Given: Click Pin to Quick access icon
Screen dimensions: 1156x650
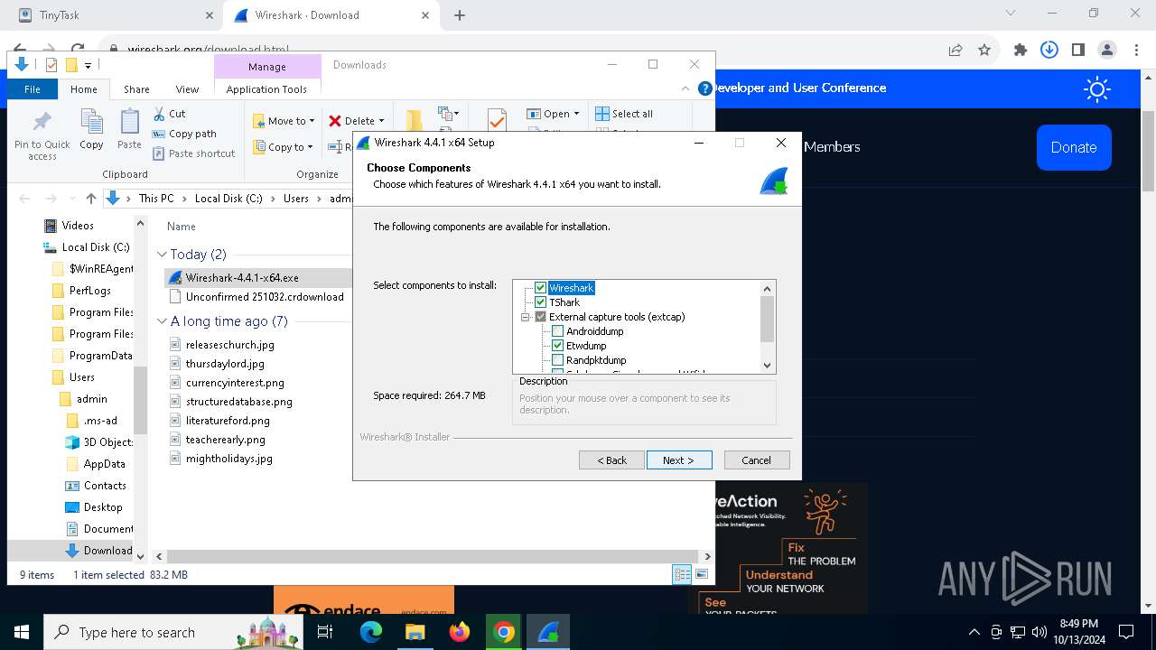Looking at the screenshot, I should tap(42, 122).
